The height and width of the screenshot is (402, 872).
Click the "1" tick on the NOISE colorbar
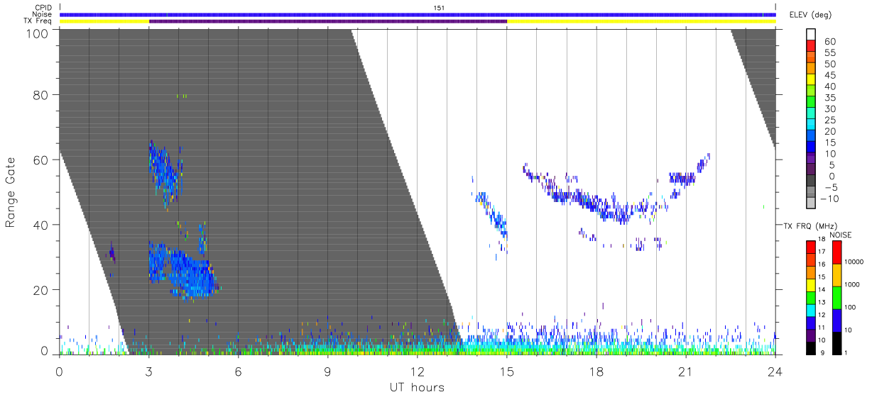pyautogui.click(x=847, y=352)
